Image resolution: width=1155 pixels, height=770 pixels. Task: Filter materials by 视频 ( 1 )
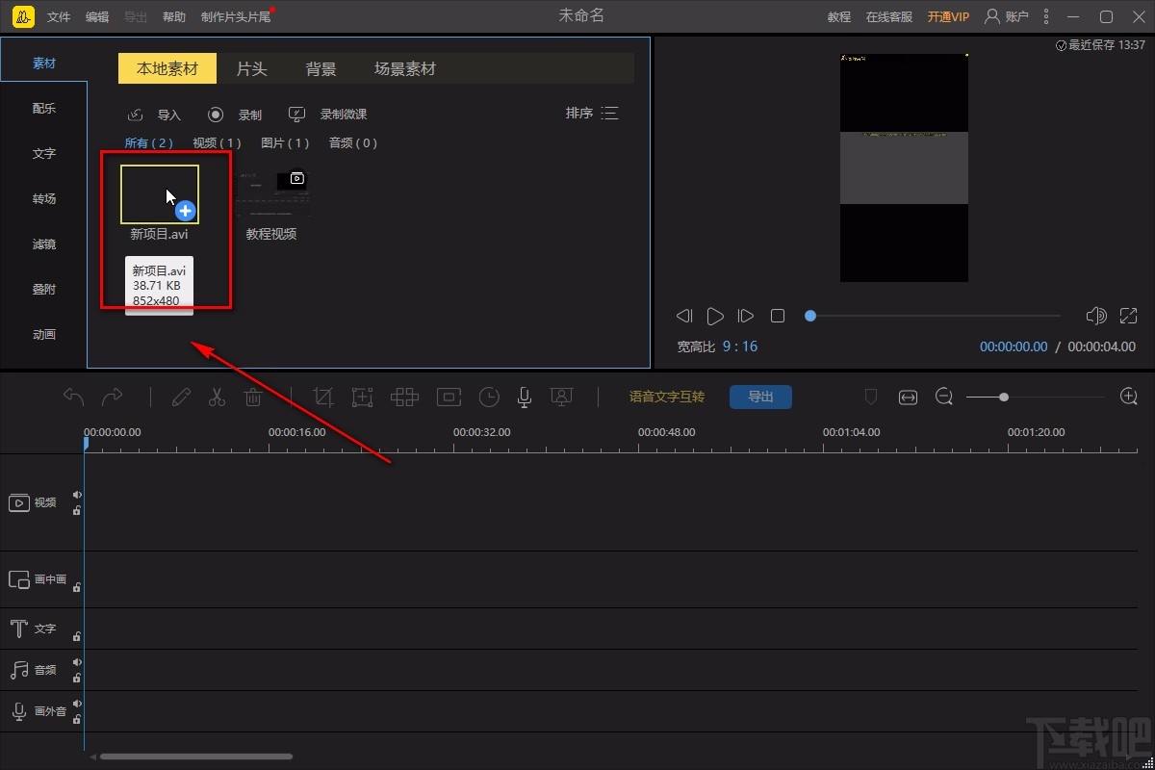tap(217, 143)
